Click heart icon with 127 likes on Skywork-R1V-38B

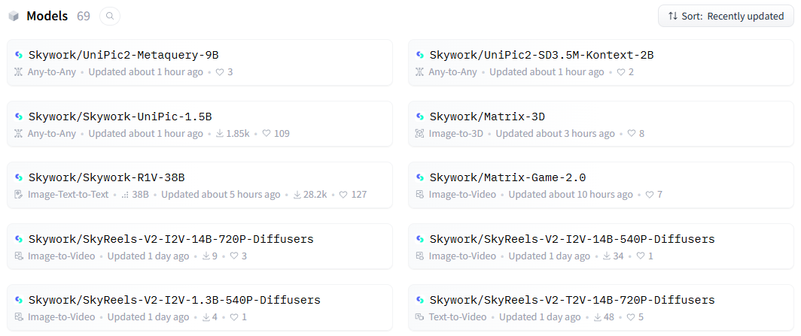click(343, 195)
